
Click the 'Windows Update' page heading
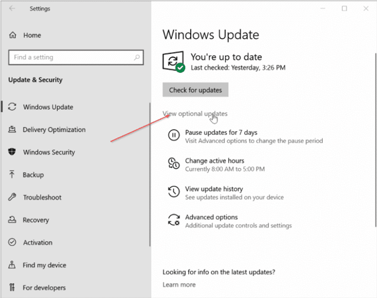coord(211,34)
